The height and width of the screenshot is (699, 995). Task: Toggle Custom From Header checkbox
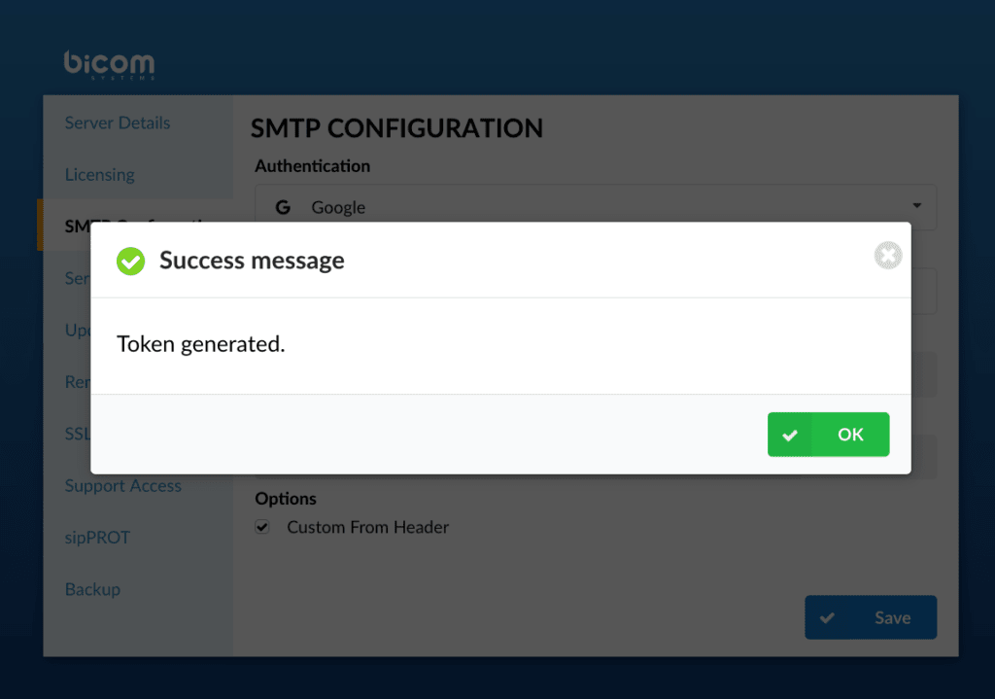[x=262, y=527]
